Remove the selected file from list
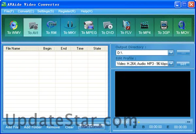This screenshot has height=134, width=196. tap(53, 127)
